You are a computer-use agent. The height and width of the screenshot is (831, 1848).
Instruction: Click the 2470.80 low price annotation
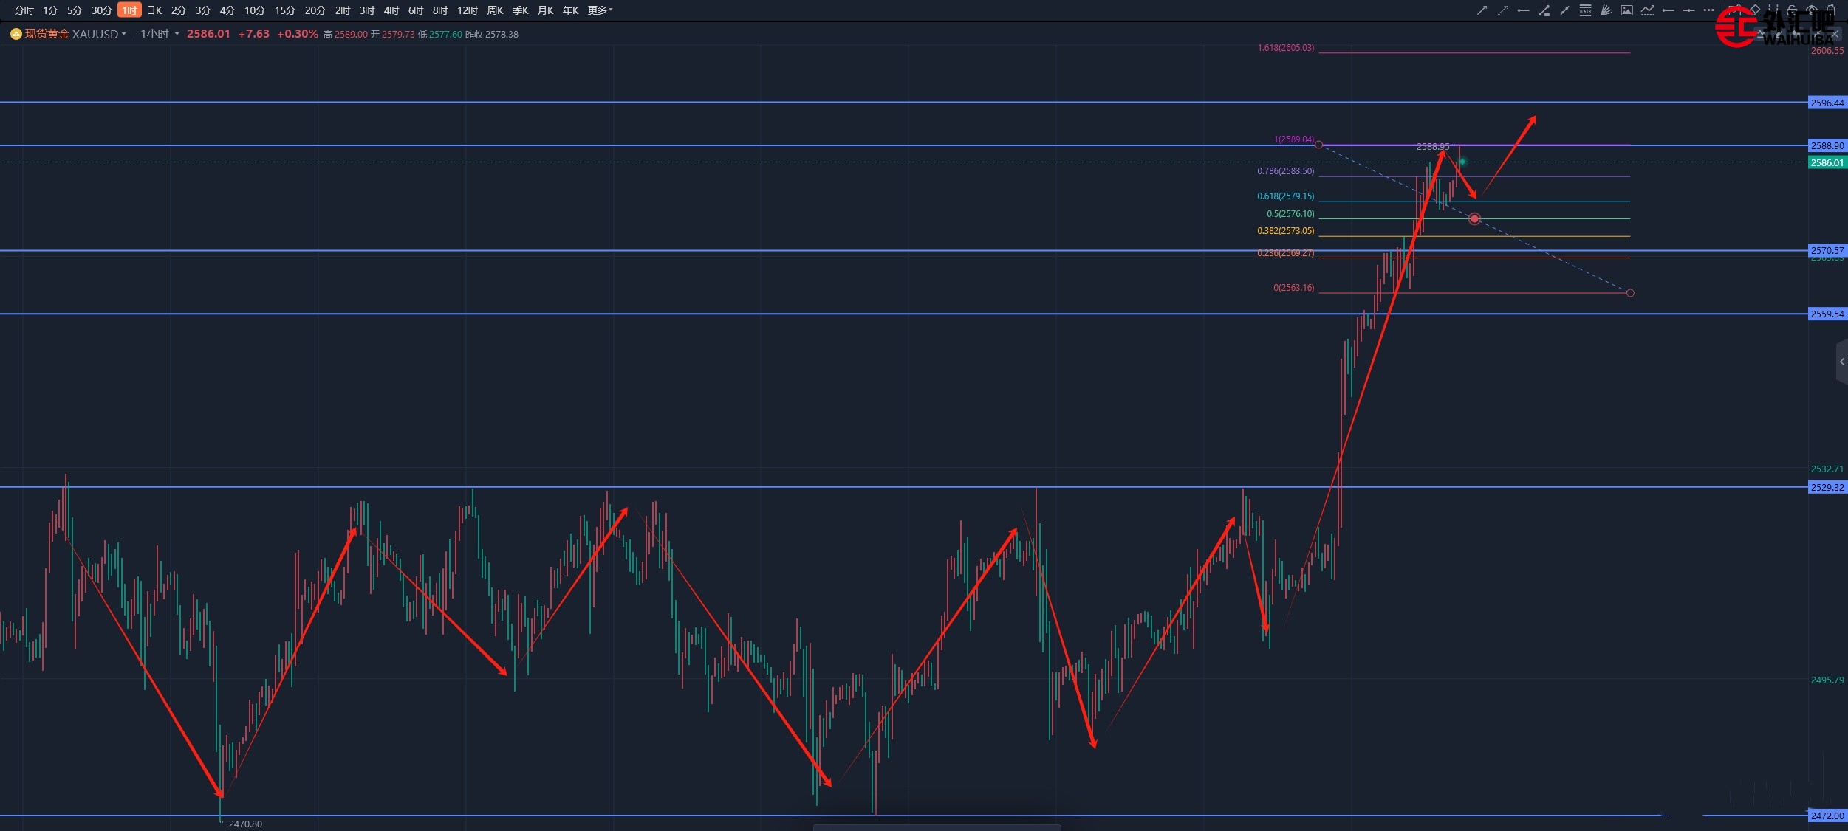click(245, 824)
